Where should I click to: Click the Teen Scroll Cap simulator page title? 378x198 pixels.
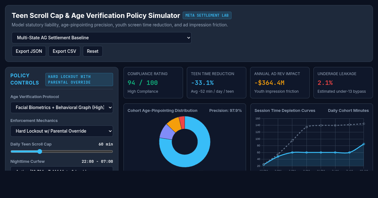(96, 15)
